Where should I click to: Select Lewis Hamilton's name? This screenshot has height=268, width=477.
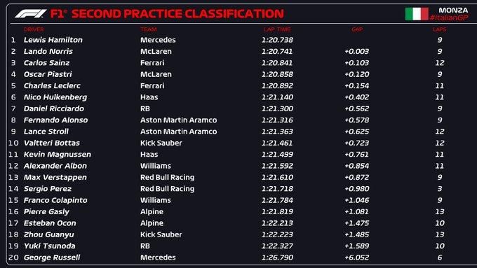pyautogui.click(x=53, y=40)
